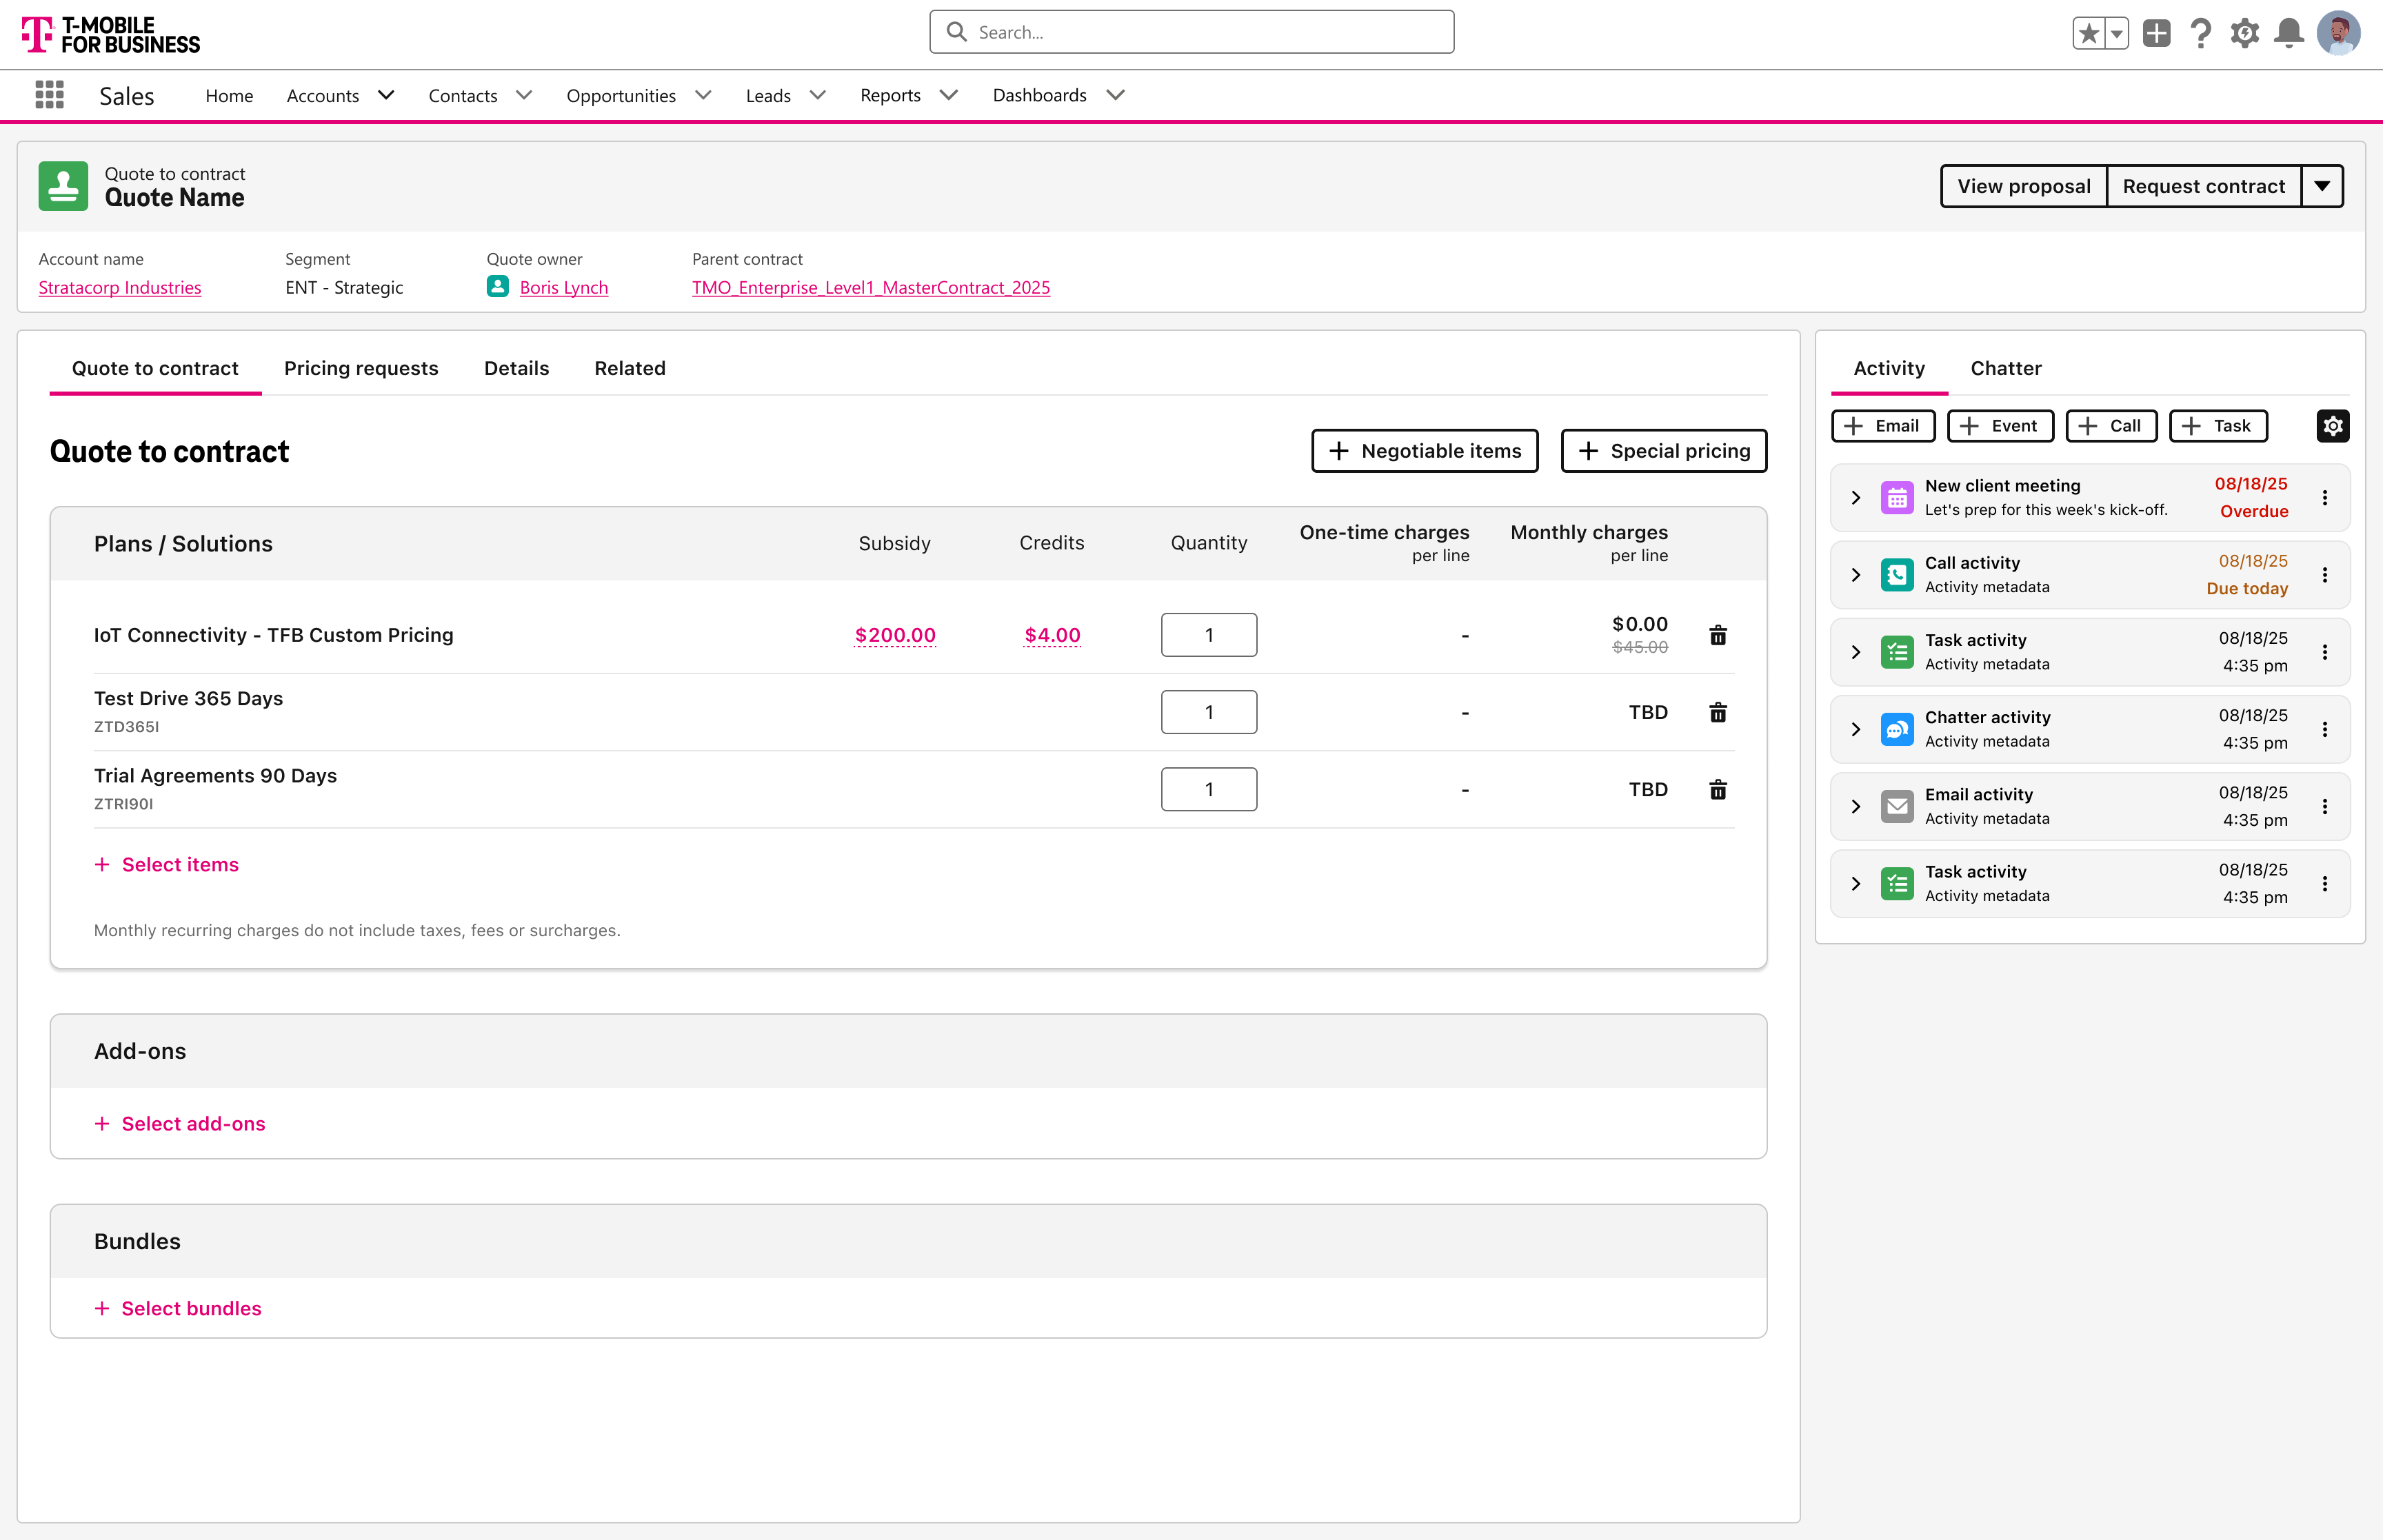Switch to the Pricing requests tab
Screen dimensions: 2383x1540
click(x=361, y=368)
